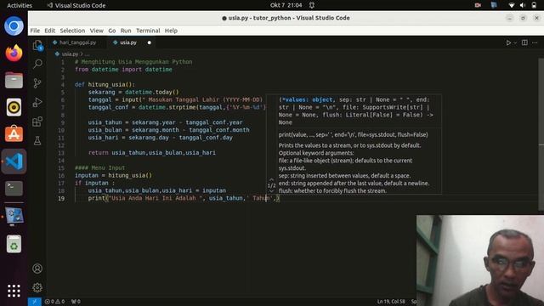
Task: Open the Terminal menu
Action: pyautogui.click(x=148, y=31)
